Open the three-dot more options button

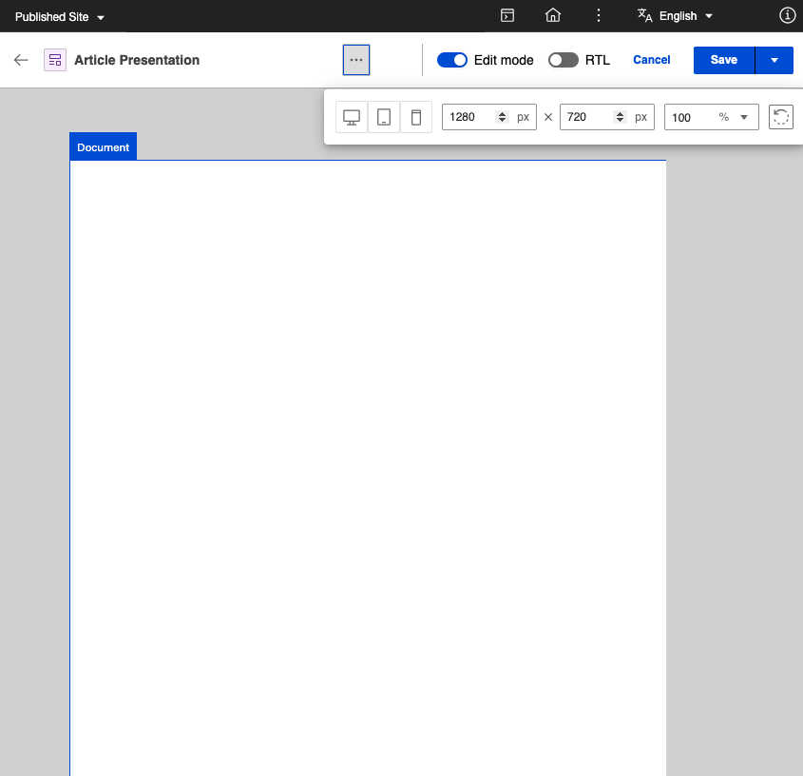click(x=356, y=60)
